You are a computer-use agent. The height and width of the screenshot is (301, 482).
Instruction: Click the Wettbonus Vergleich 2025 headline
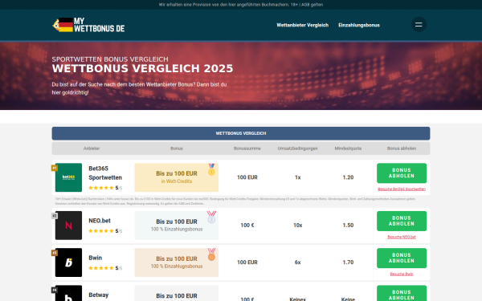[x=143, y=69]
